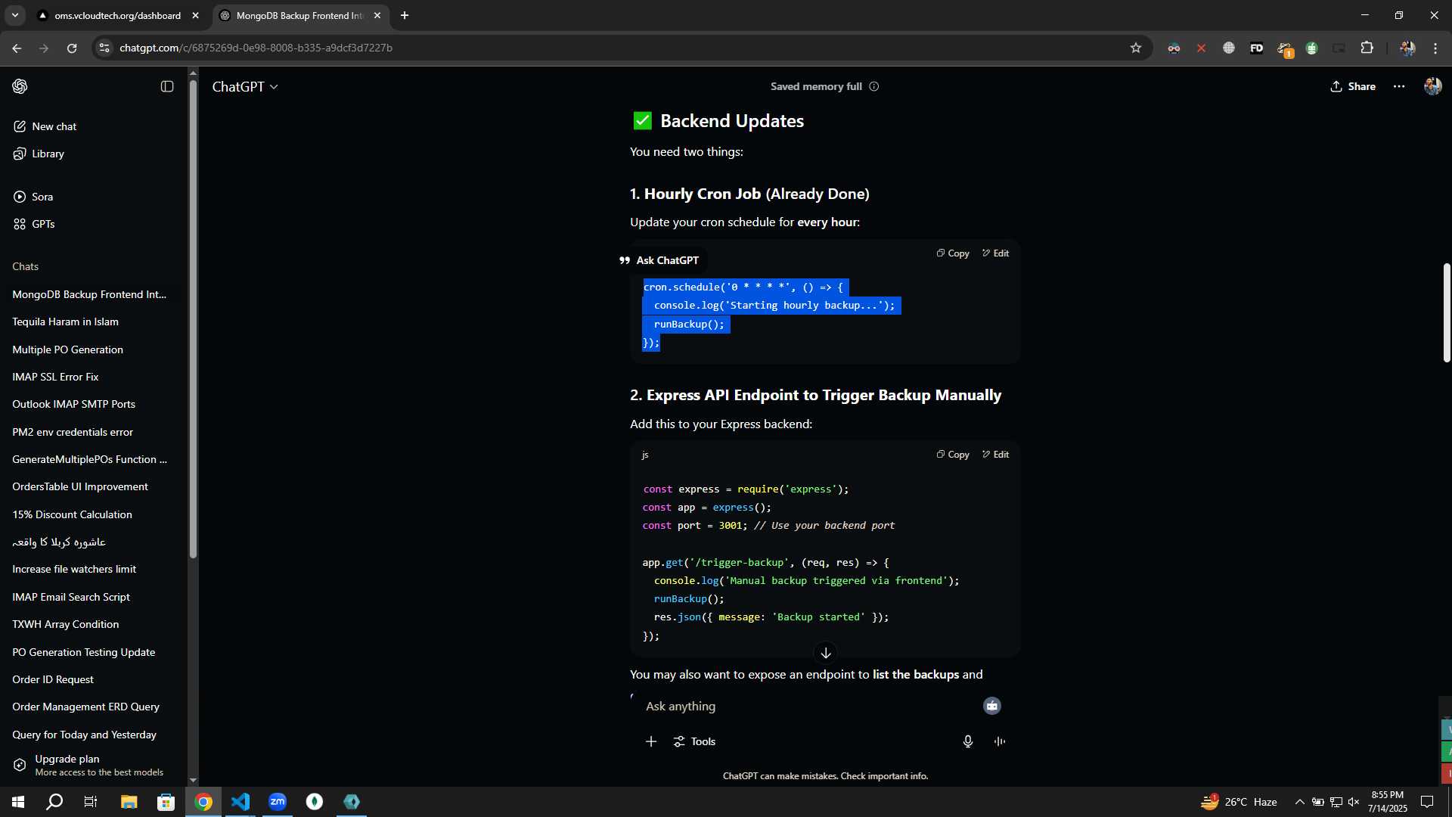The image size is (1452, 817).
Task: Open Windows Search from the taskbar
Action: pos(54,802)
